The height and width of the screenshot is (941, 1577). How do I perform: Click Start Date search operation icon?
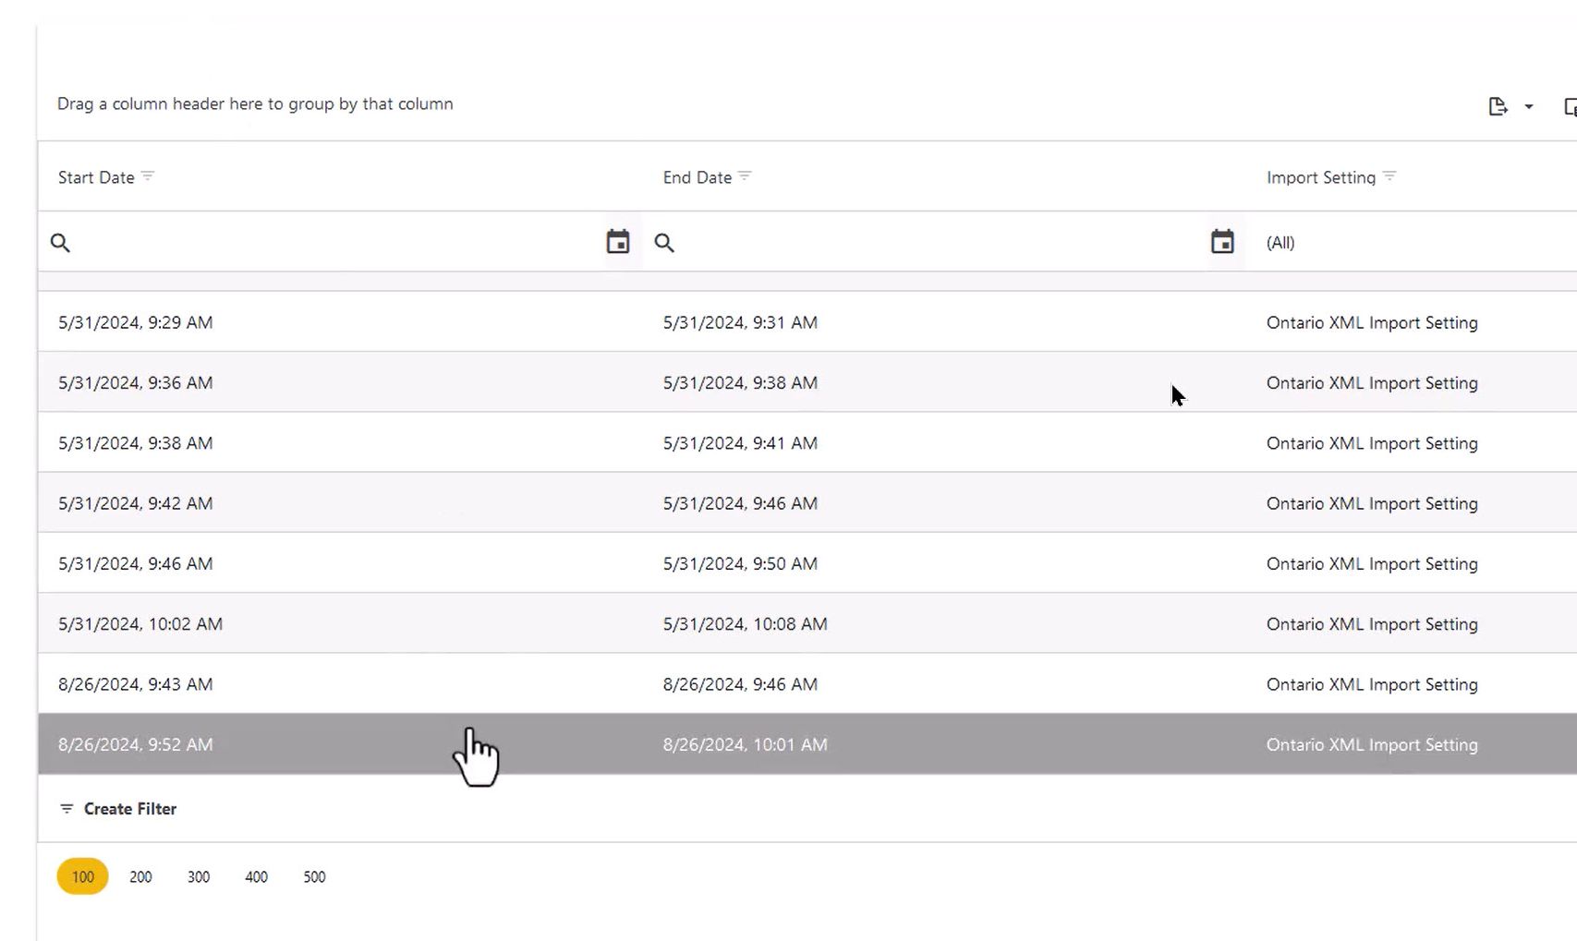pyautogui.click(x=60, y=243)
